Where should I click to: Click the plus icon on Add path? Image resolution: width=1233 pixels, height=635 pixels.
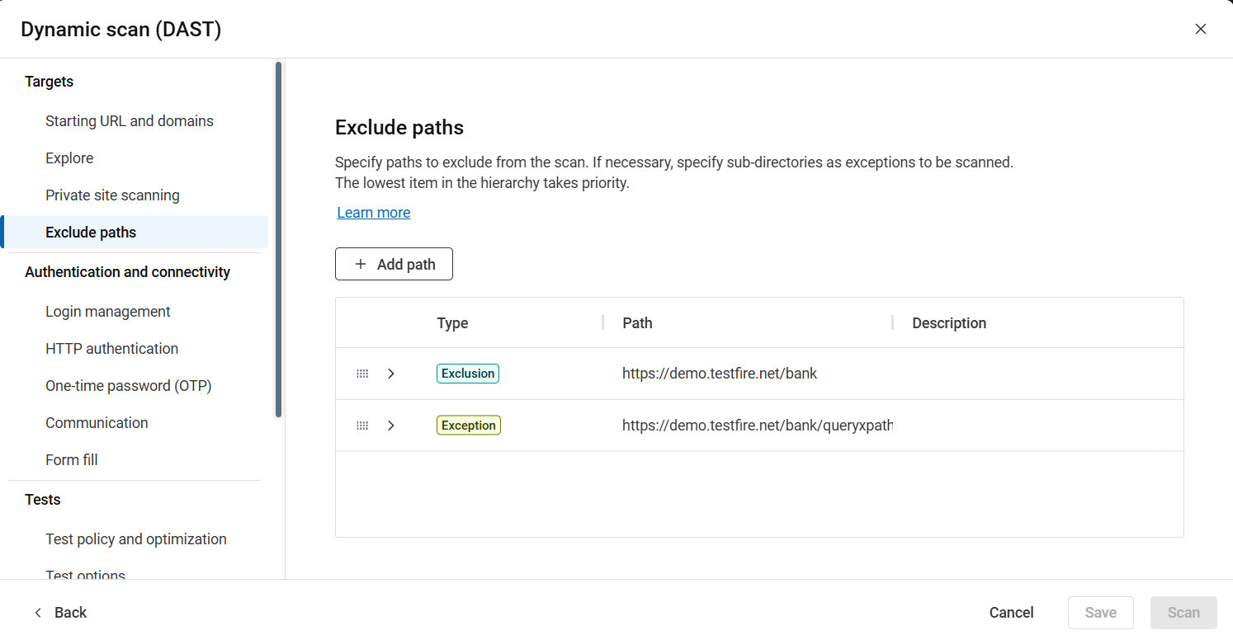(x=360, y=263)
